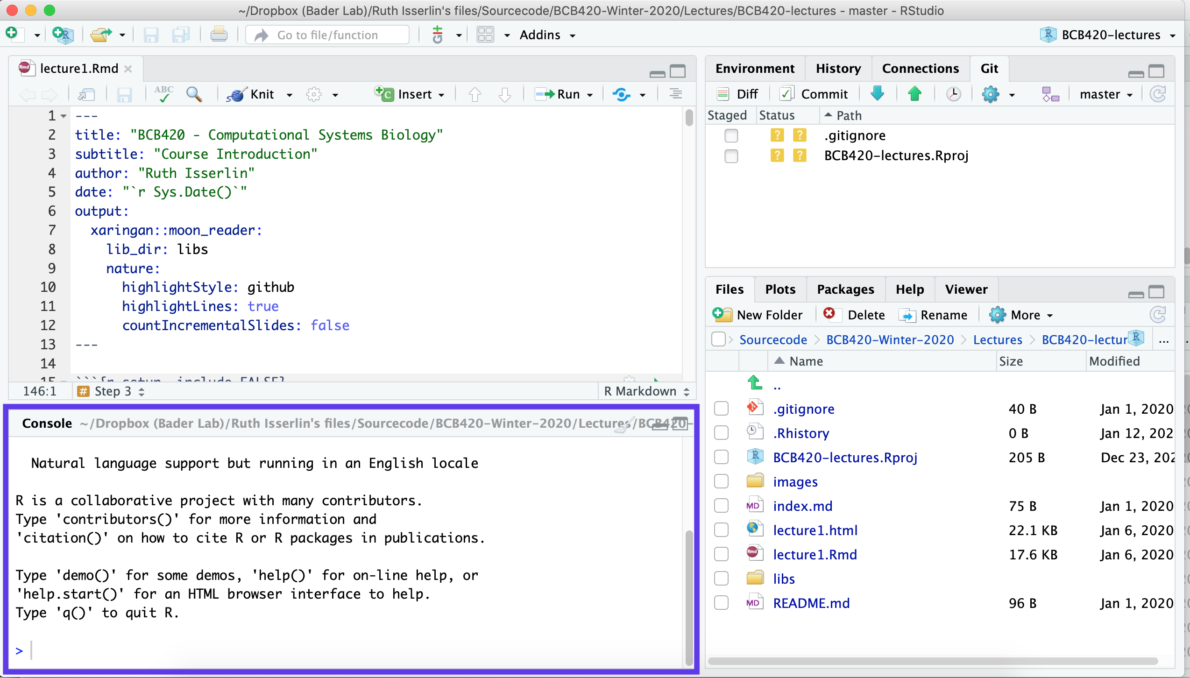Click the Show in new window icon
This screenshot has width=1190, height=678.
pos(86,94)
